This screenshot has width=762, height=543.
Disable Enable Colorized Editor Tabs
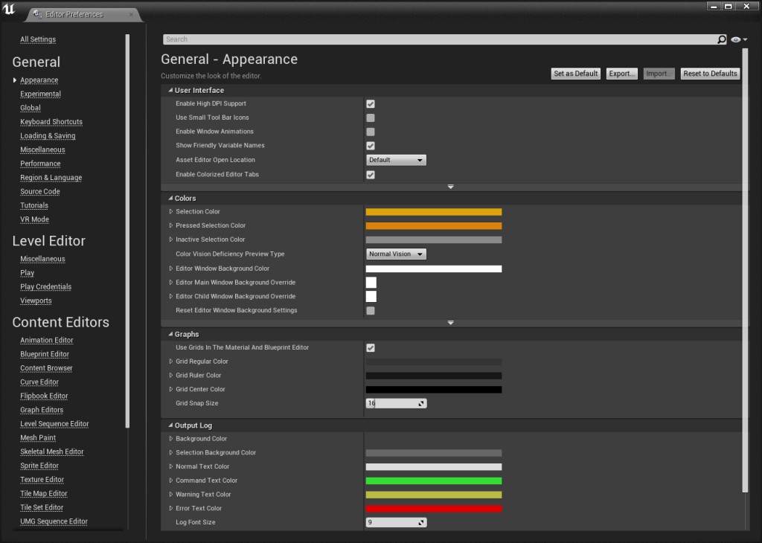point(371,175)
